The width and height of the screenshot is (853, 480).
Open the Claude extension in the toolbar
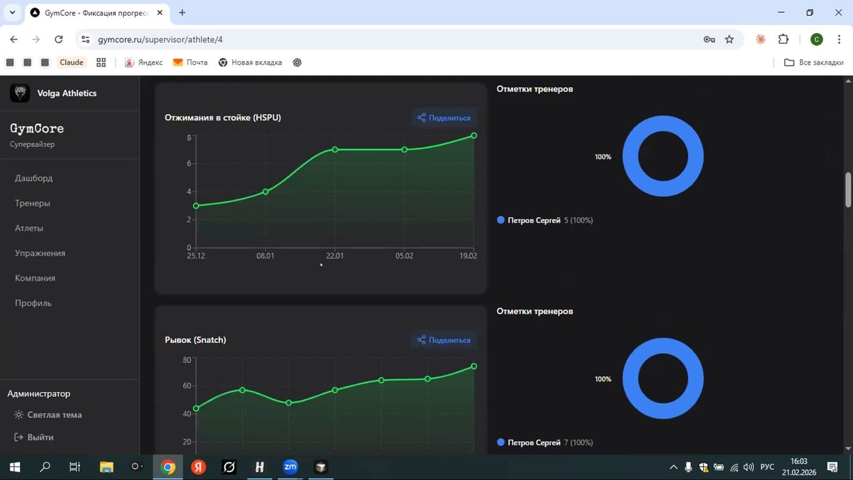click(x=760, y=40)
